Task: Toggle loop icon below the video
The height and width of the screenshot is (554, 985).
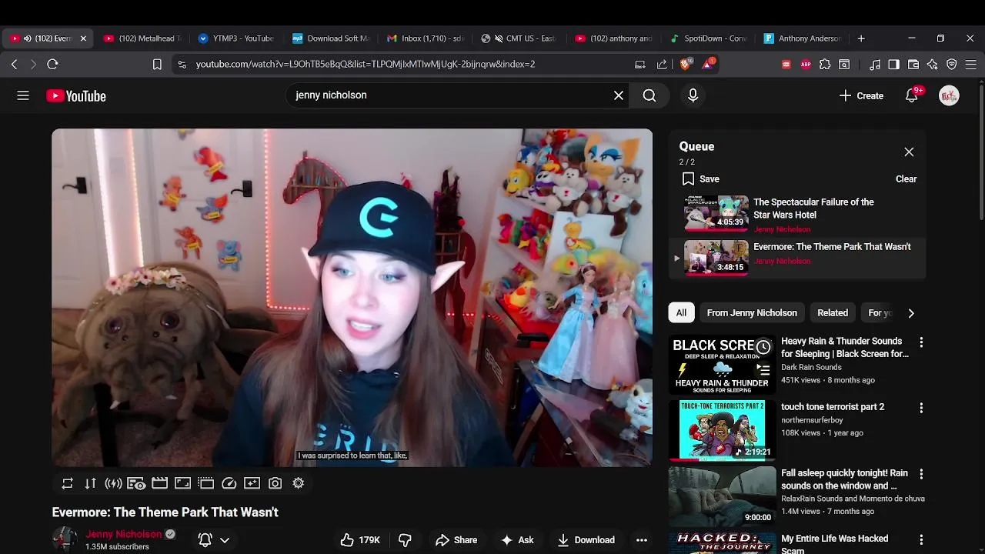Action: click(67, 483)
